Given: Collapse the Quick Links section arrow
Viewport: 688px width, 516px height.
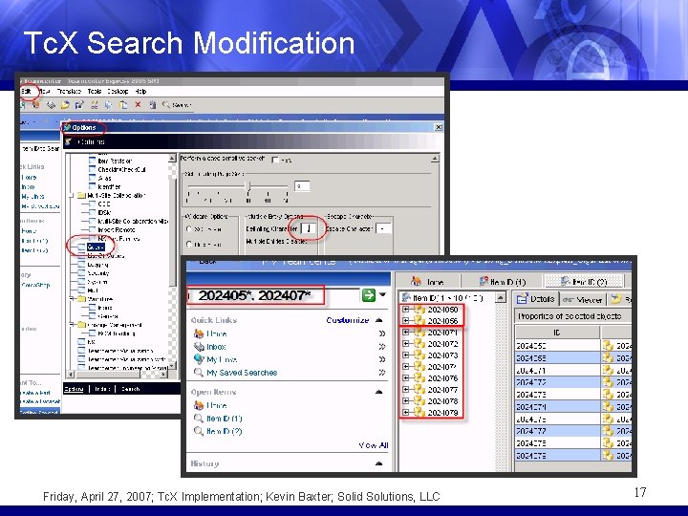Looking at the screenshot, I should [379, 320].
